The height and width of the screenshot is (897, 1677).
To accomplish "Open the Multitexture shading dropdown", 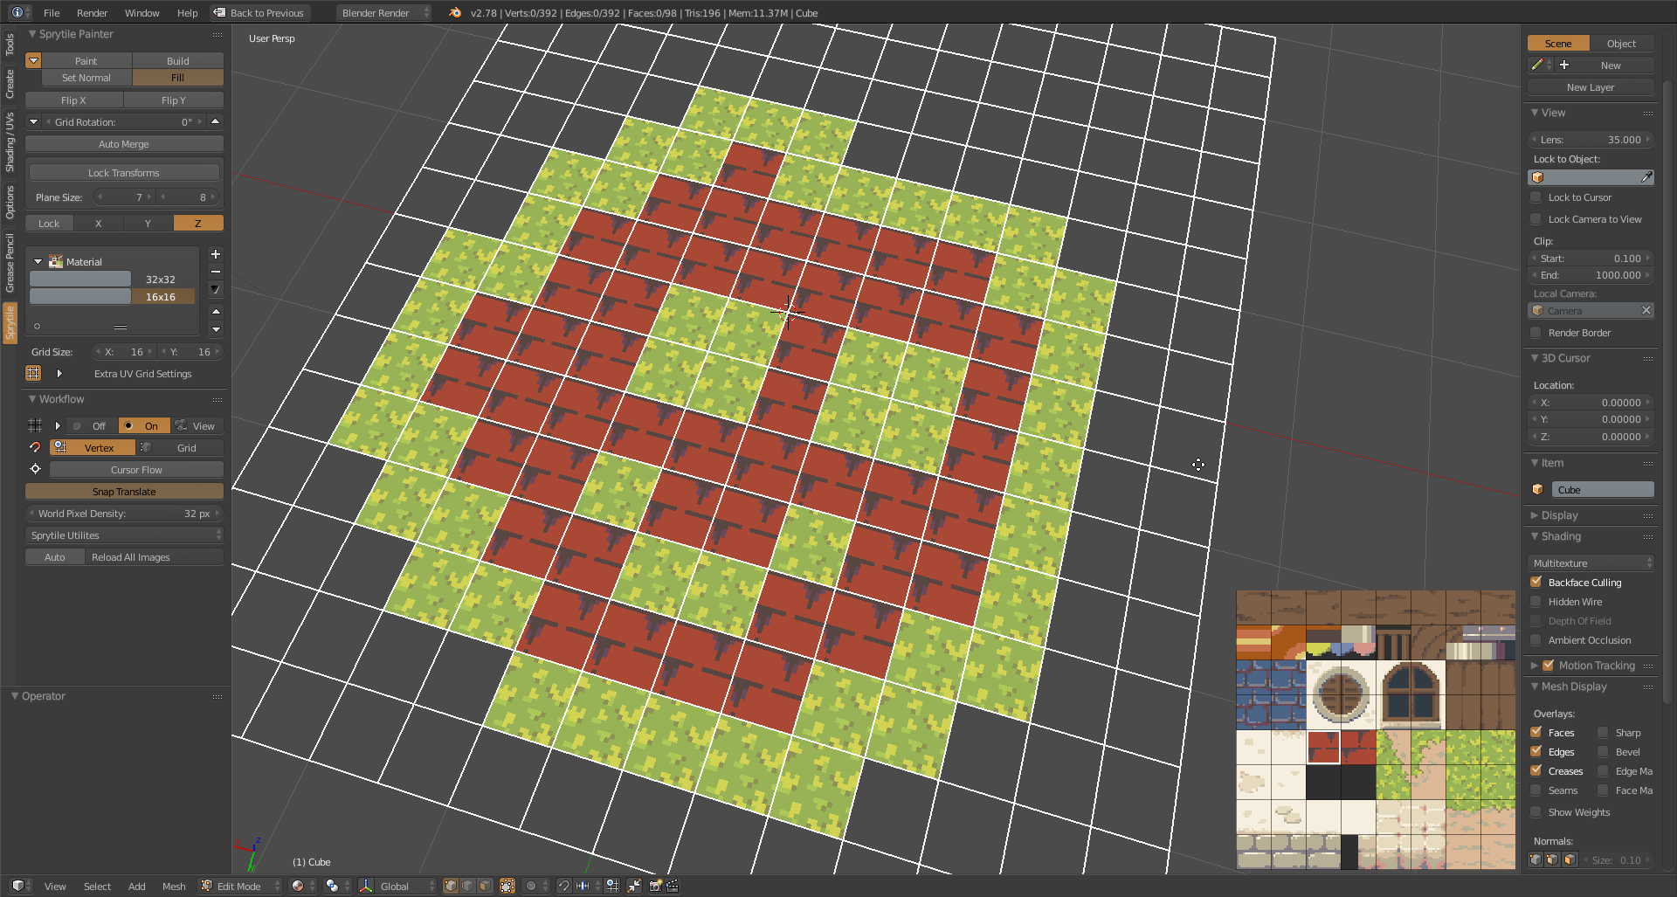I will [1591, 563].
